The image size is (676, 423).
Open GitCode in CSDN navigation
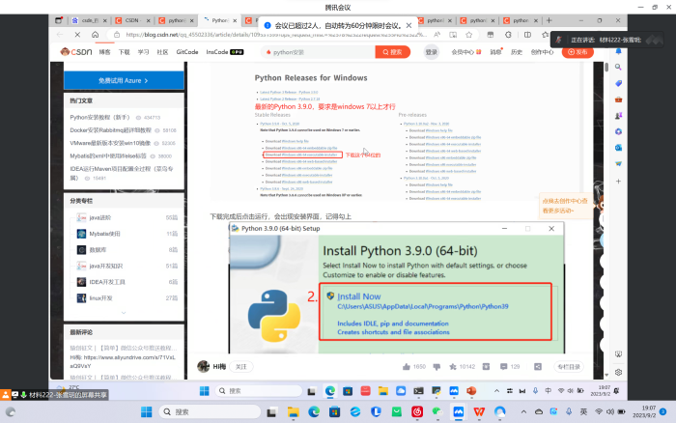click(x=187, y=52)
